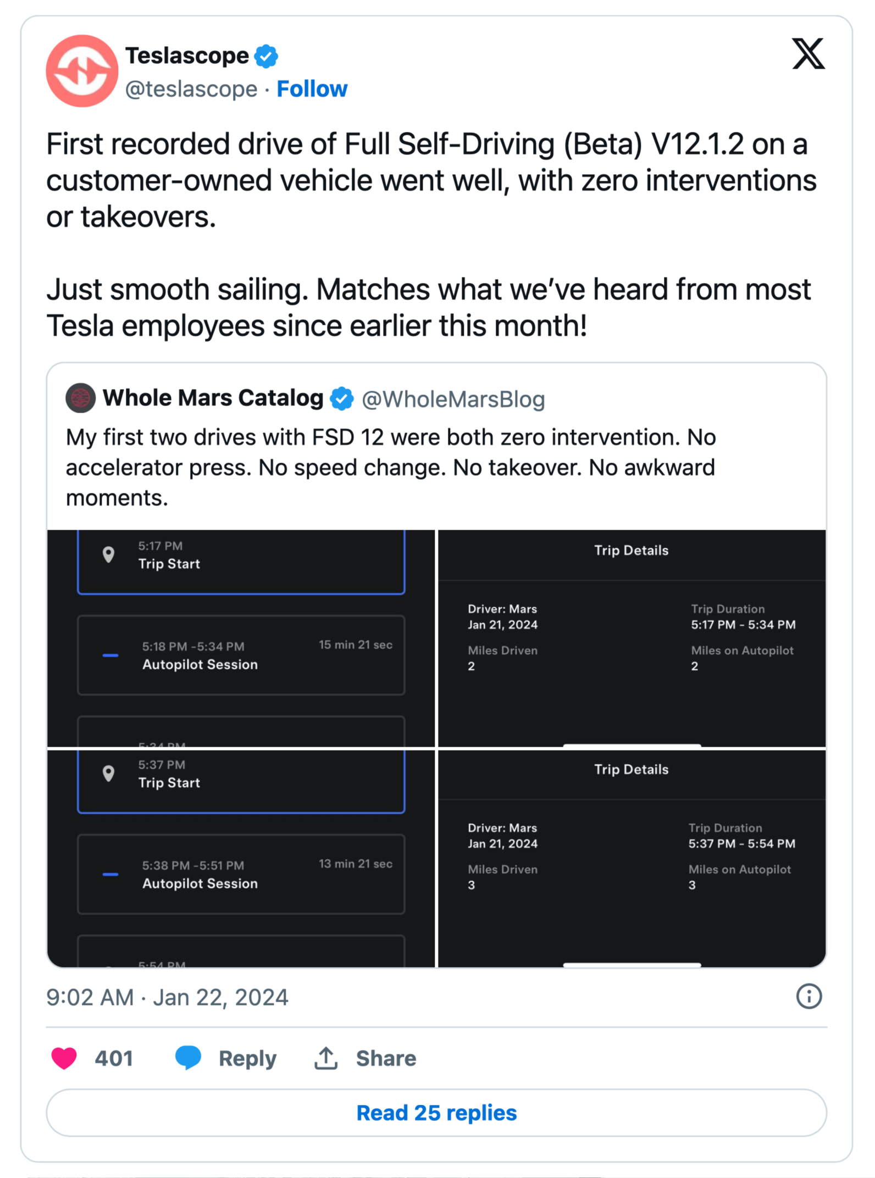The width and height of the screenshot is (875, 1178).
Task: Open the 5:37 PM Trip Start screenshot
Action: coord(241,858)
